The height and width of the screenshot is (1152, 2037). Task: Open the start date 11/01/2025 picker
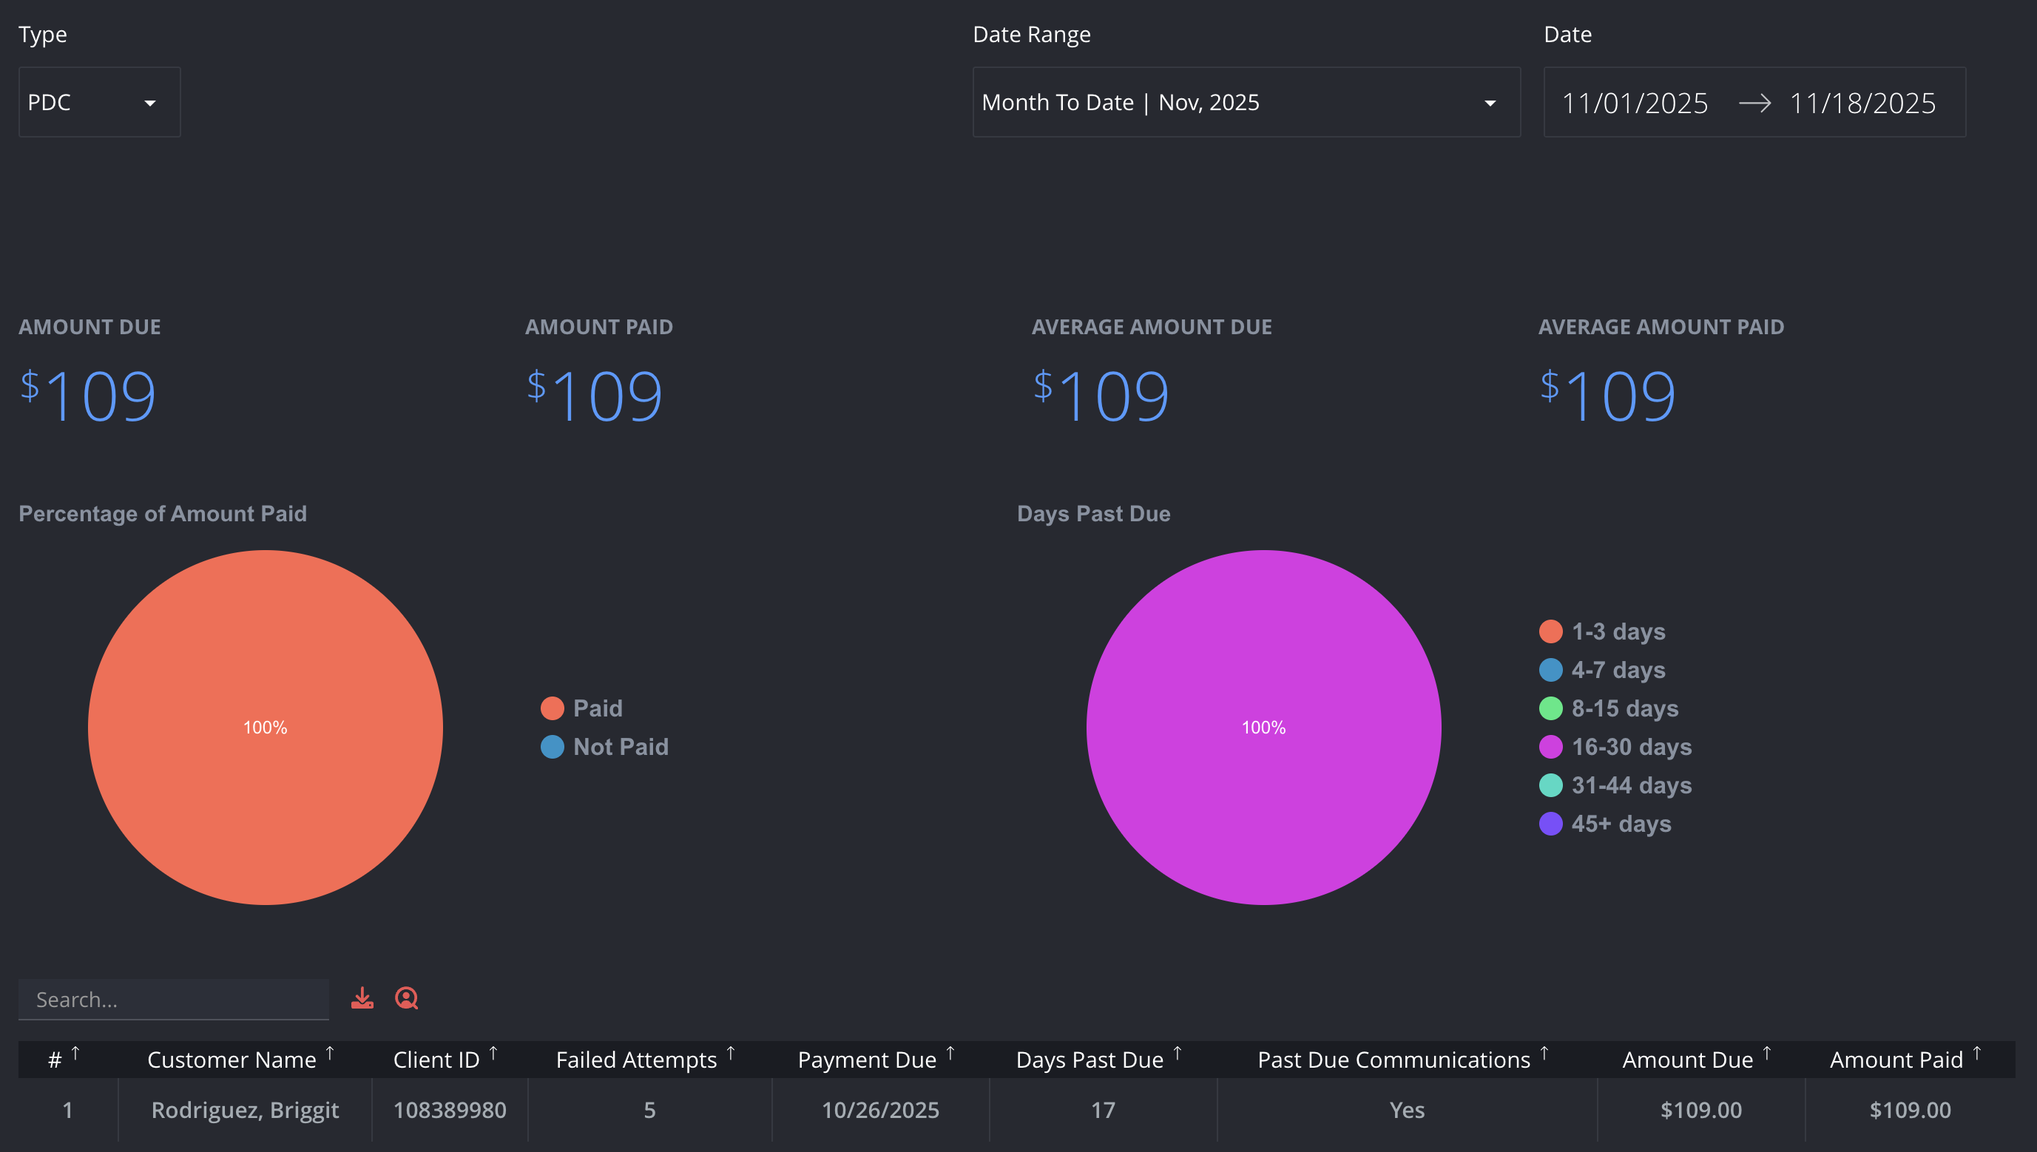[x=1634, y=103]
